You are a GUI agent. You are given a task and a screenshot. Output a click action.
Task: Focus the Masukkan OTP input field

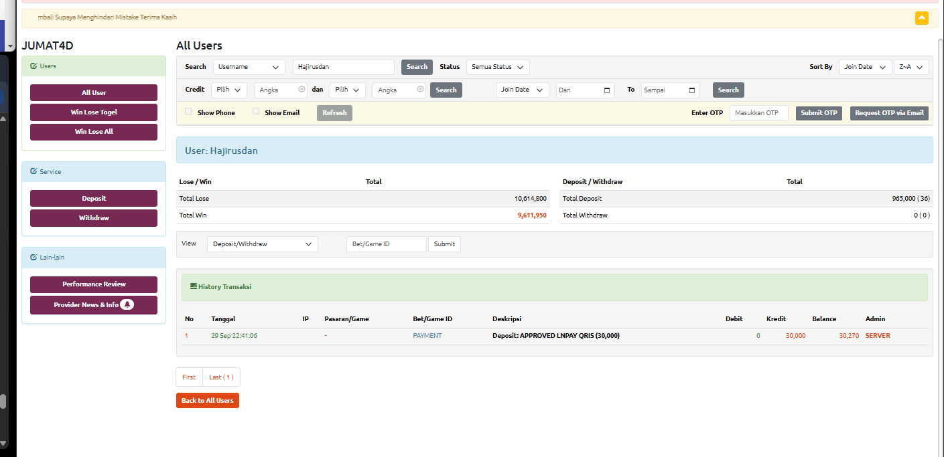(x=759, y=113)
